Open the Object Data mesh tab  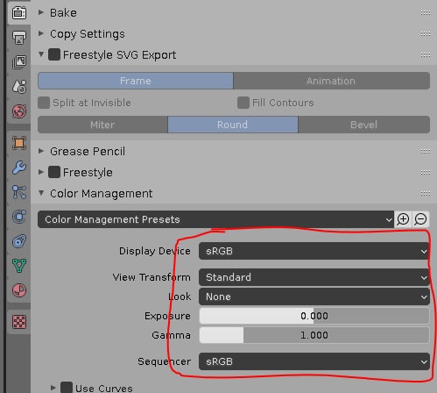(x=19, y=266)
